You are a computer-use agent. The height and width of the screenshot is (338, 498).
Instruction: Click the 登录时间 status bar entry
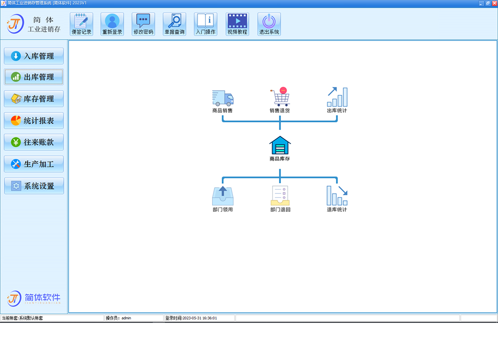[200, 318]
